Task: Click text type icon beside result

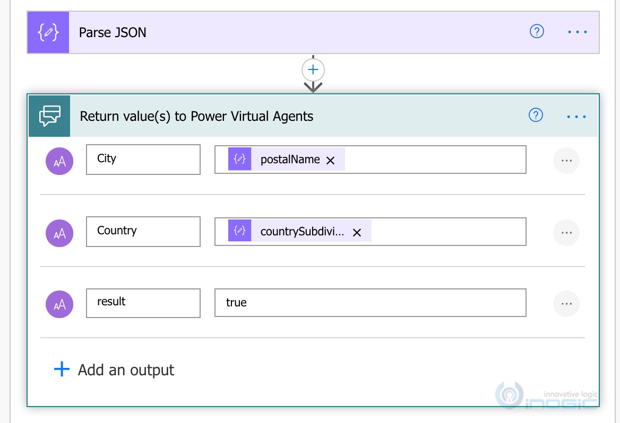Action: (59, 304)
